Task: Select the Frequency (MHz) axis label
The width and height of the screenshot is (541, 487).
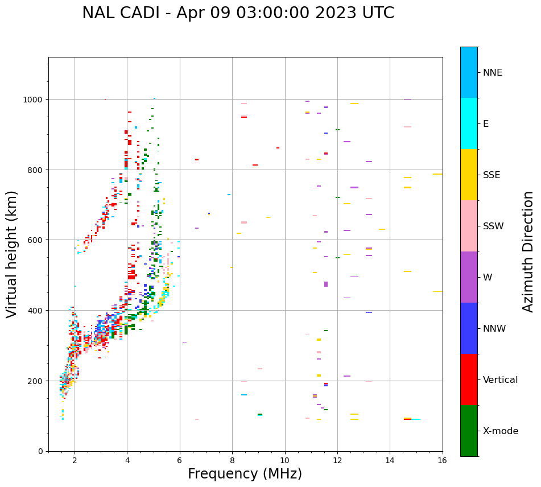Action: click(x=245, y=474)
